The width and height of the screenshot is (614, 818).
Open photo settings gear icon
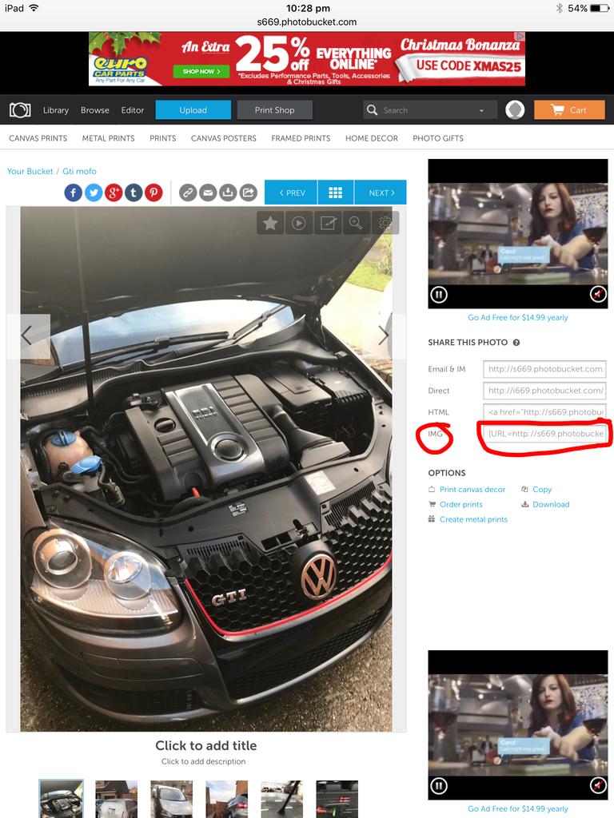(x=385, y=224)
